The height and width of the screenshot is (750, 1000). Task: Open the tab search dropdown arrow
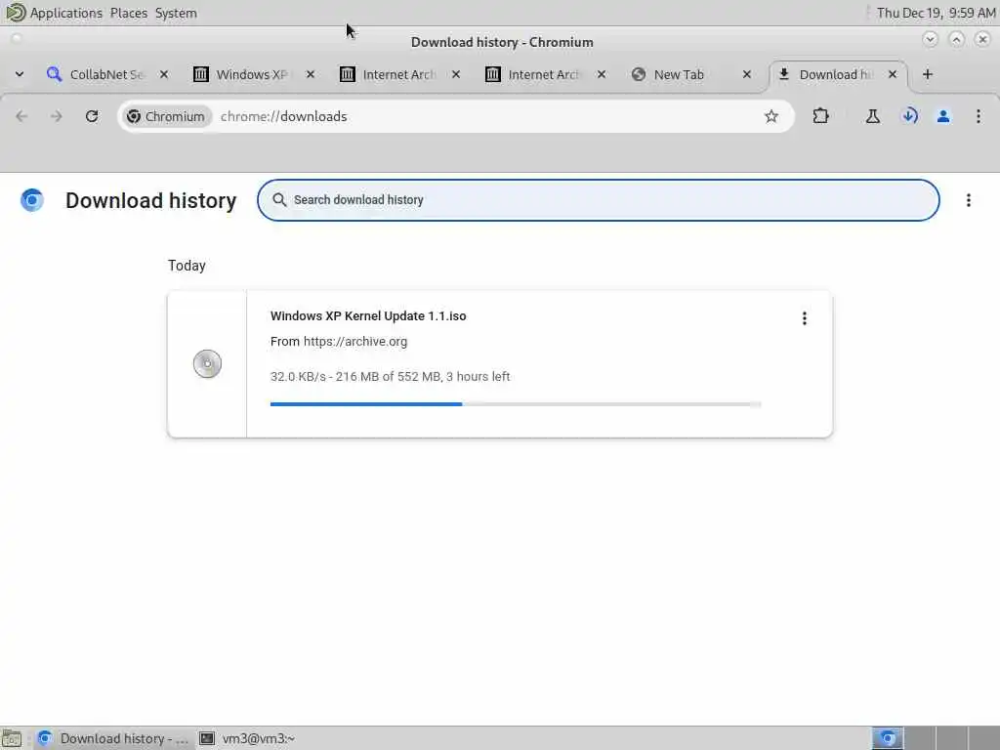20,74
